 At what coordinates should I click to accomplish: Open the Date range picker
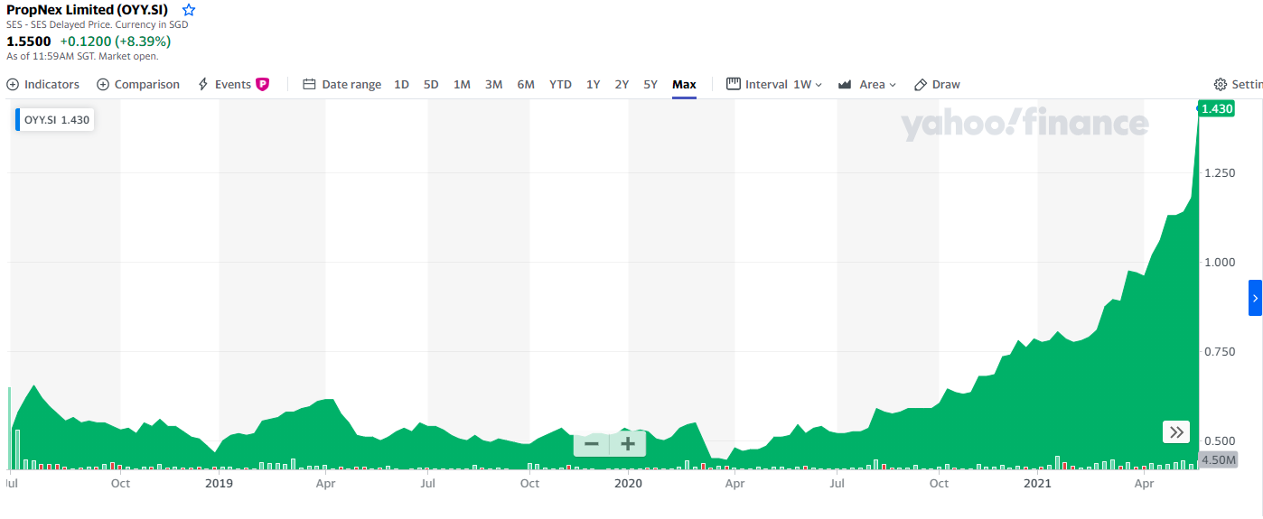[x=341, y=84]
